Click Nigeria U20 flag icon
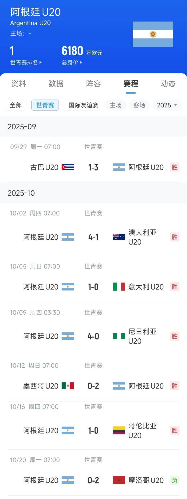 point(119,336)
